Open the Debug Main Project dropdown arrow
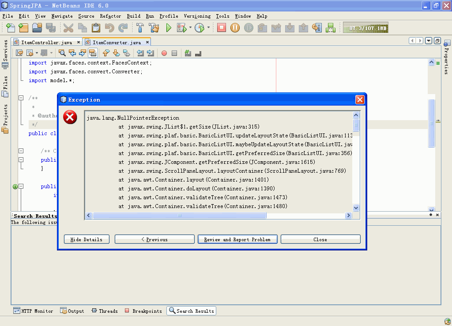The width and height of the screenshot is (452, 326). click(190, 28)
